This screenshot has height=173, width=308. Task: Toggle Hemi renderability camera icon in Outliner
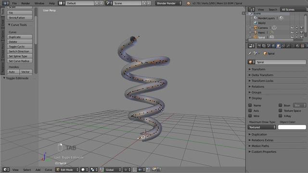click(302, 33)
